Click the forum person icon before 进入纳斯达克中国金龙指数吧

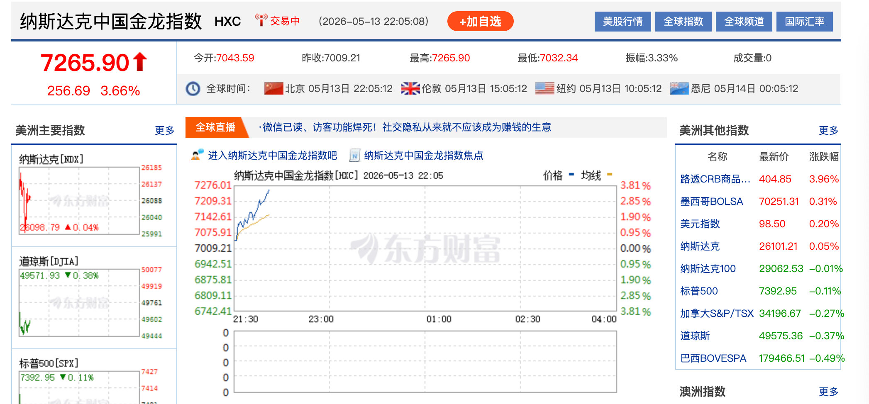198,155
